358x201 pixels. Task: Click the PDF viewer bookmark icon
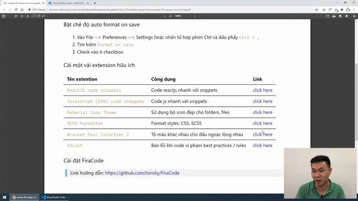coord(347,16)
